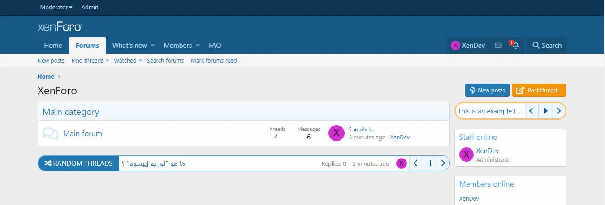Click the avatar in Random Threads bar
The image size is (605, 205).
click(401, 163)
